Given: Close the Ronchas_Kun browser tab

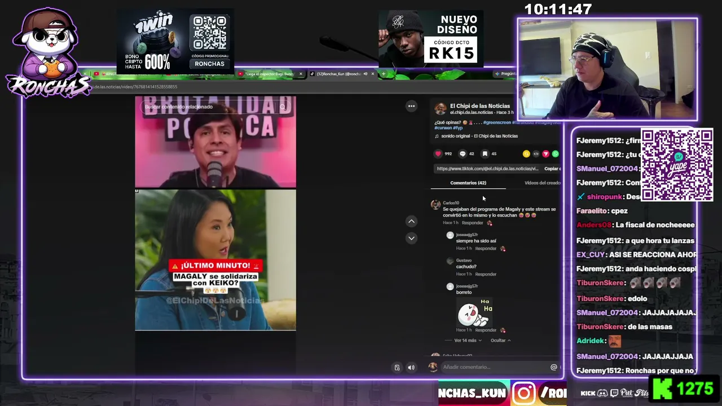Looking at the screenshot, I should pyautogui.click(x=373, y=74).
